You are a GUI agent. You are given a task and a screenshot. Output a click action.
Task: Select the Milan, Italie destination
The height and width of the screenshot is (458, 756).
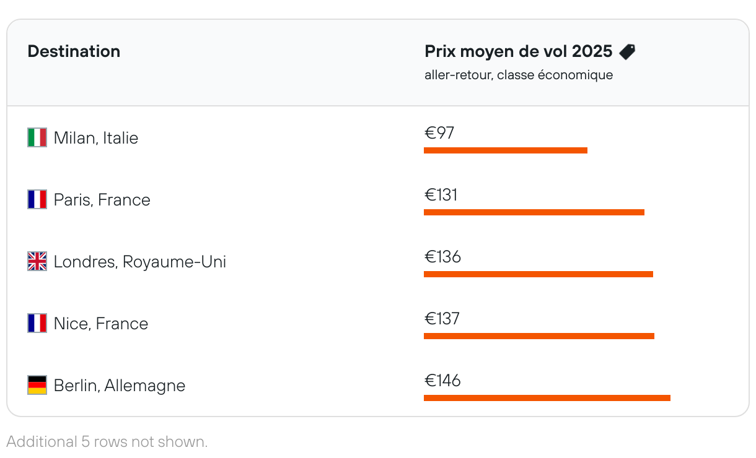click(x=96, y=138)
